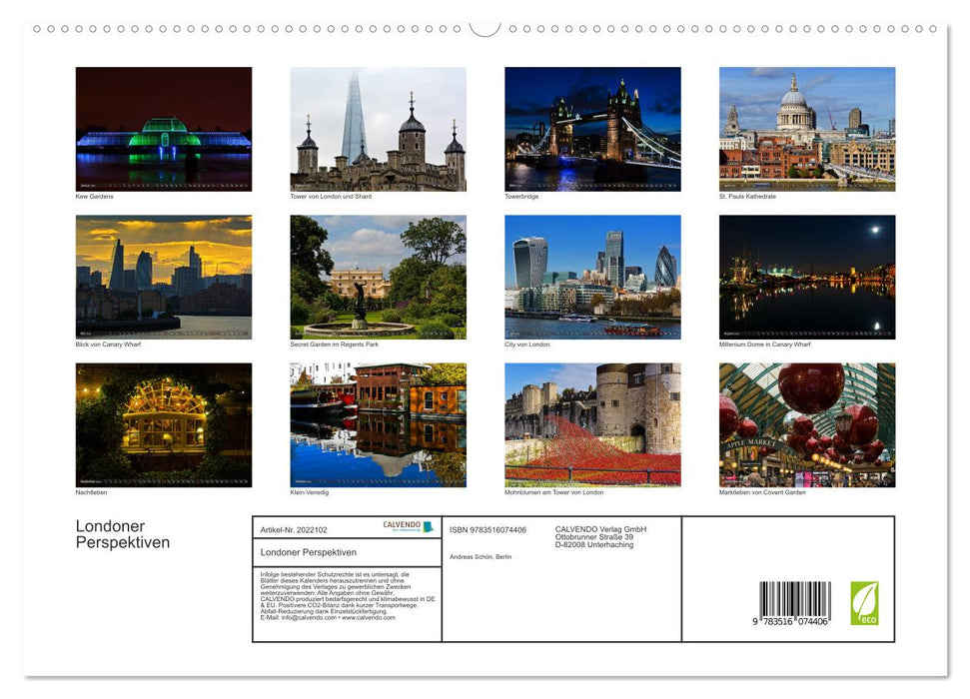Click the www.calvendo.com website link
970x699 pixels.
click(368, 619)
